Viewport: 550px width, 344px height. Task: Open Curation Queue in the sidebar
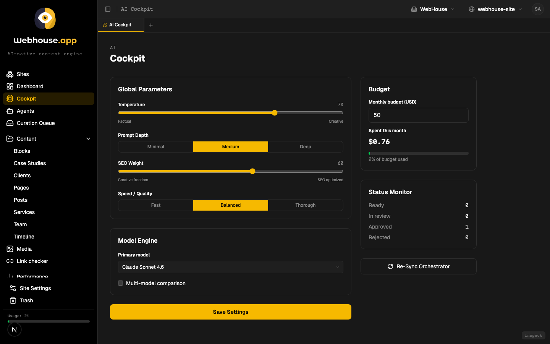coord(49,123)
